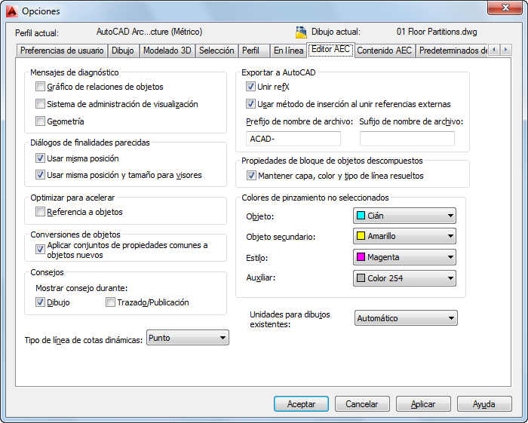The image size is (528, 423).
Task: Toggle Mantener capa, color y tipo de línea
Action: point(251,176)
